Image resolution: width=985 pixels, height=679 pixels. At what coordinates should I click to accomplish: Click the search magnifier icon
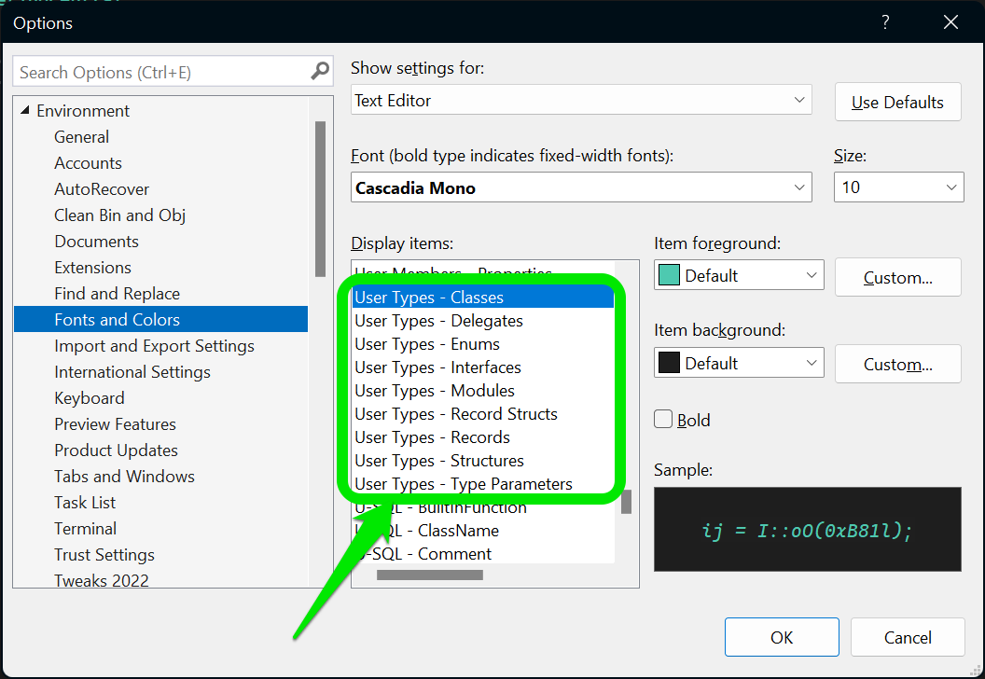coord(320,71)
